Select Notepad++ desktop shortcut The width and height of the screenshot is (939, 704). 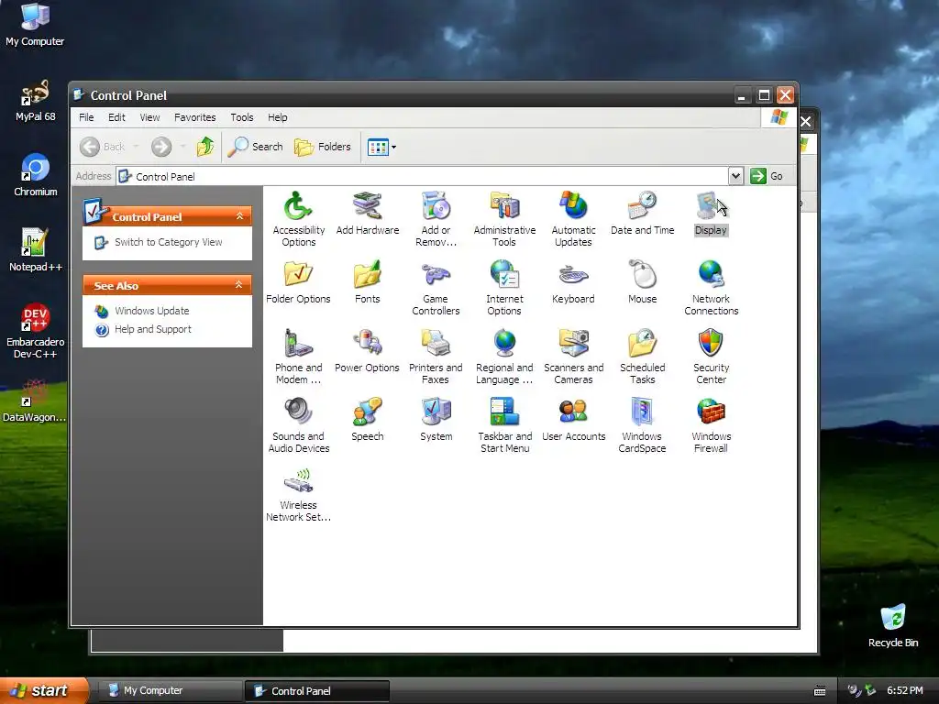pyautogui.click(x=36, y=250)
